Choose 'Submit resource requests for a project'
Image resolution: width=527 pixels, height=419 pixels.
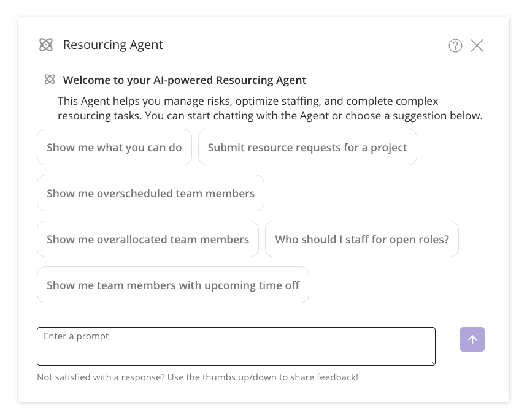307,147
